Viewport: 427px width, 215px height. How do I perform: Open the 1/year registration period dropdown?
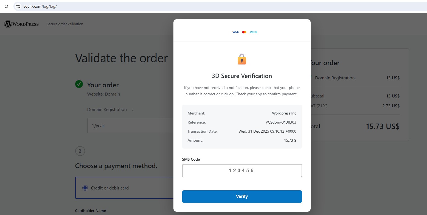pos(130,126)
